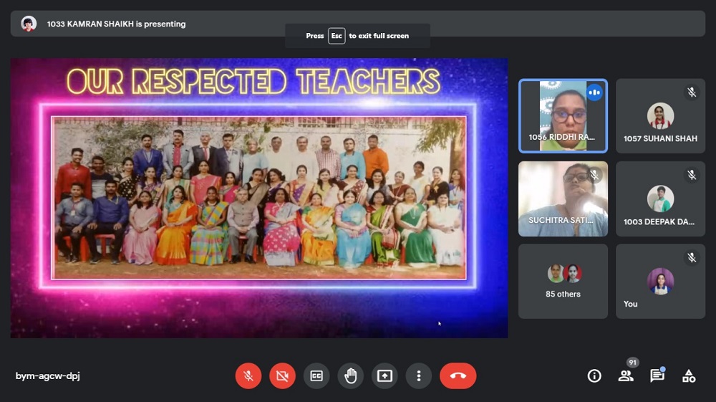The width and height of the screenshot is (716, 402).
Task: Select the 1056 RIDDHI participant tile
Action: point(563,116)
